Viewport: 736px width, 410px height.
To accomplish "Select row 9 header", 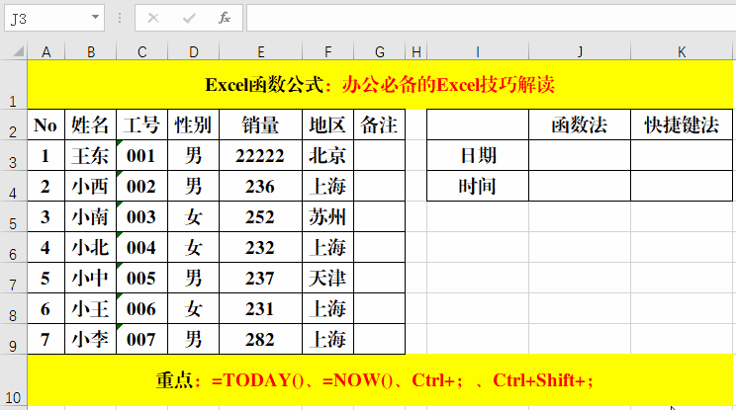I will pyautogui.click(x=13, y=339).
